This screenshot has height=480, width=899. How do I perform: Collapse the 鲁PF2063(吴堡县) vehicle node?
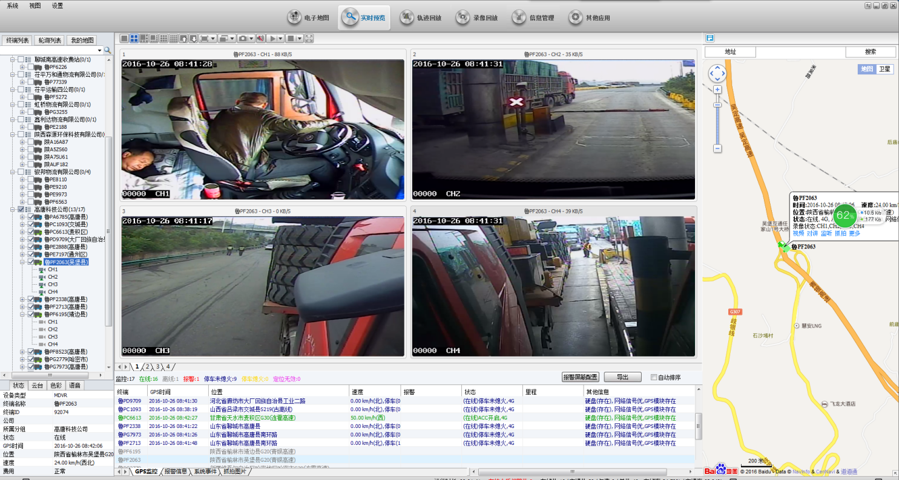23,262
